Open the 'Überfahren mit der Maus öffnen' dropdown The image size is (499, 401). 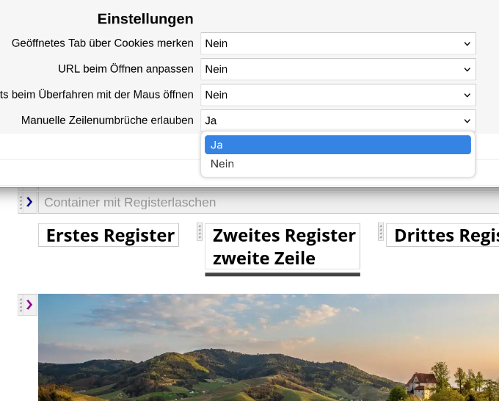point(338,95)
